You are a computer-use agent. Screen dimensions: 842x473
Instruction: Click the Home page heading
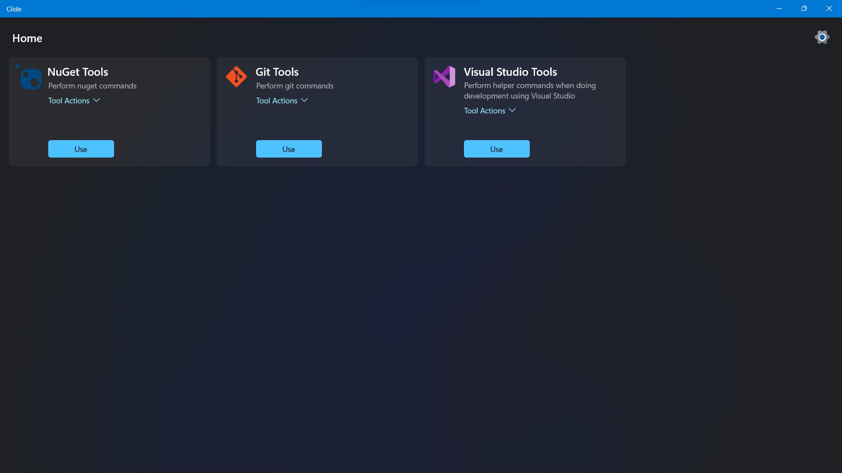pos(27,38)
